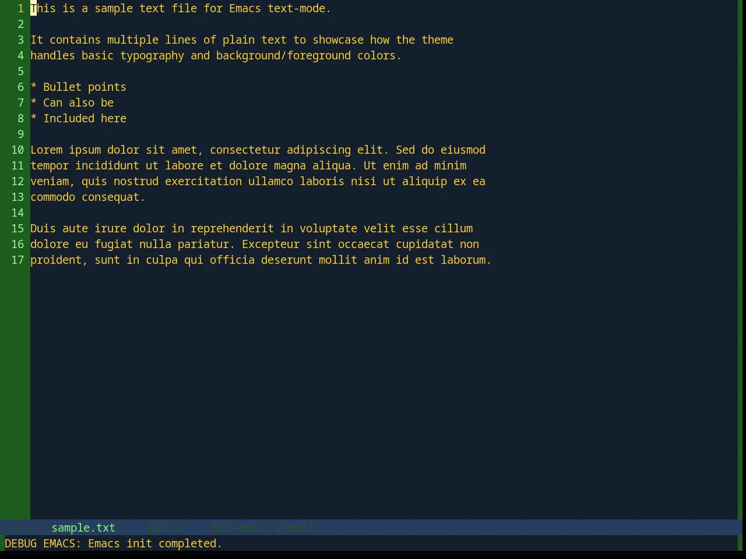This screenshot has height=559, width=746.
Task: Click the word "proident," on line 17
Action: point(59,260)
